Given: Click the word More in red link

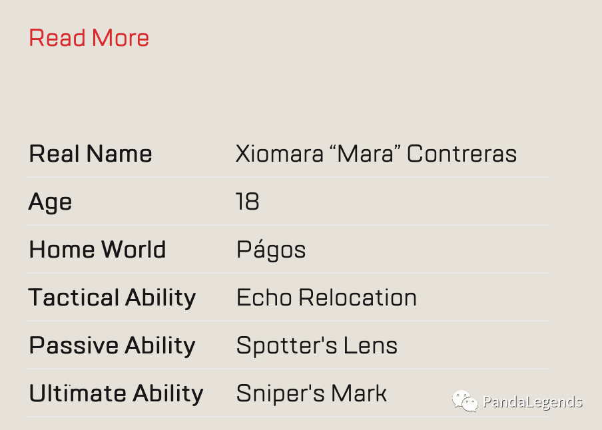Looking at the screenshot, I should (x=121, y=38).
